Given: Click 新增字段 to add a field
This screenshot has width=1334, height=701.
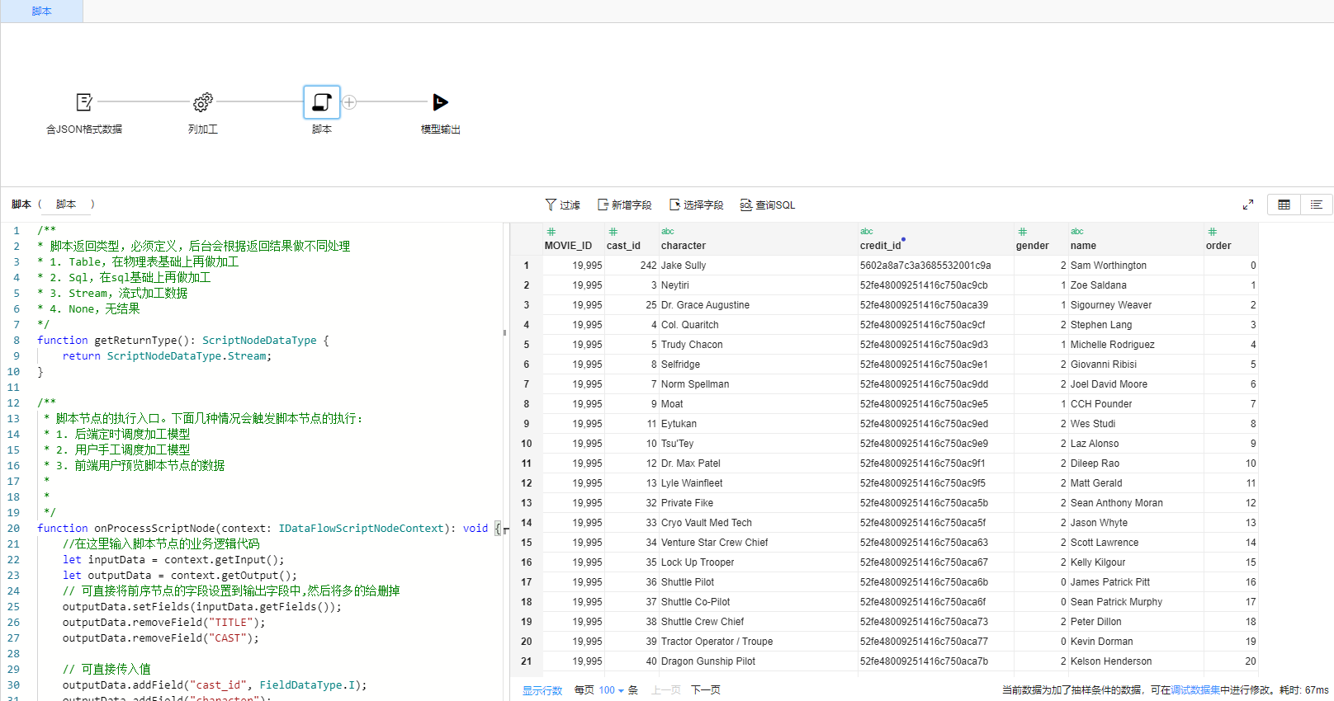Looking at the screenshot, I should click(x=624, y=205).
